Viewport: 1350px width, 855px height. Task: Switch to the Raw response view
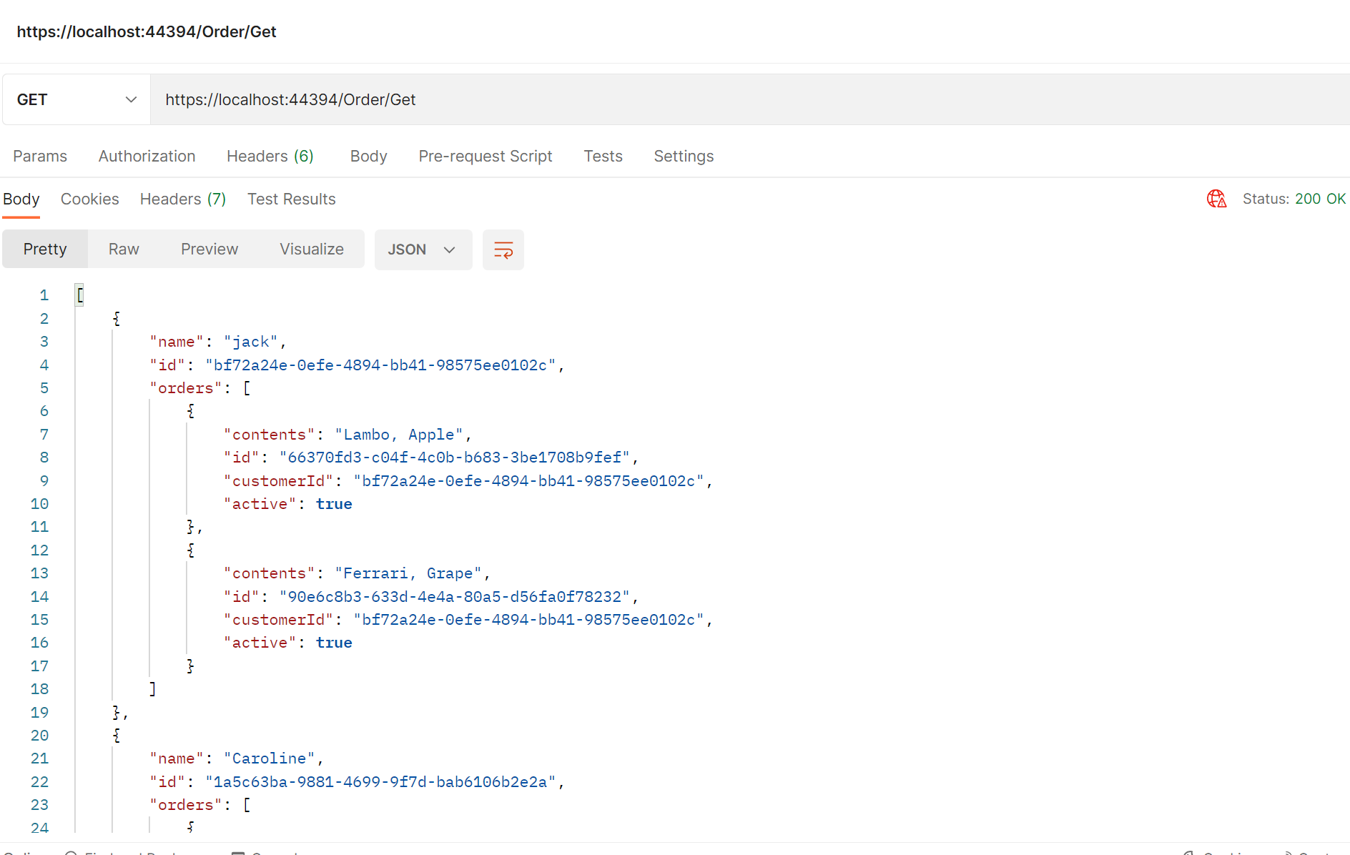(x=123, y=249)
